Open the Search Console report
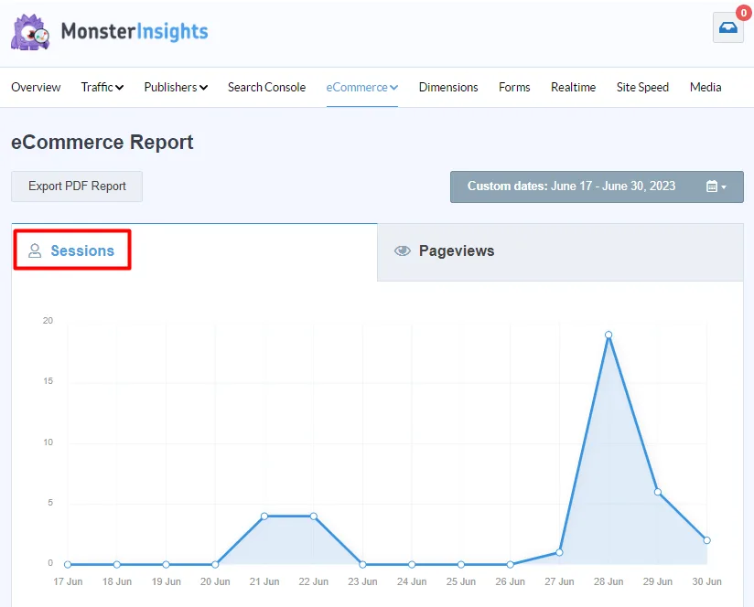The width and height of the screenshot is (754, 607). tap(266, 88)
